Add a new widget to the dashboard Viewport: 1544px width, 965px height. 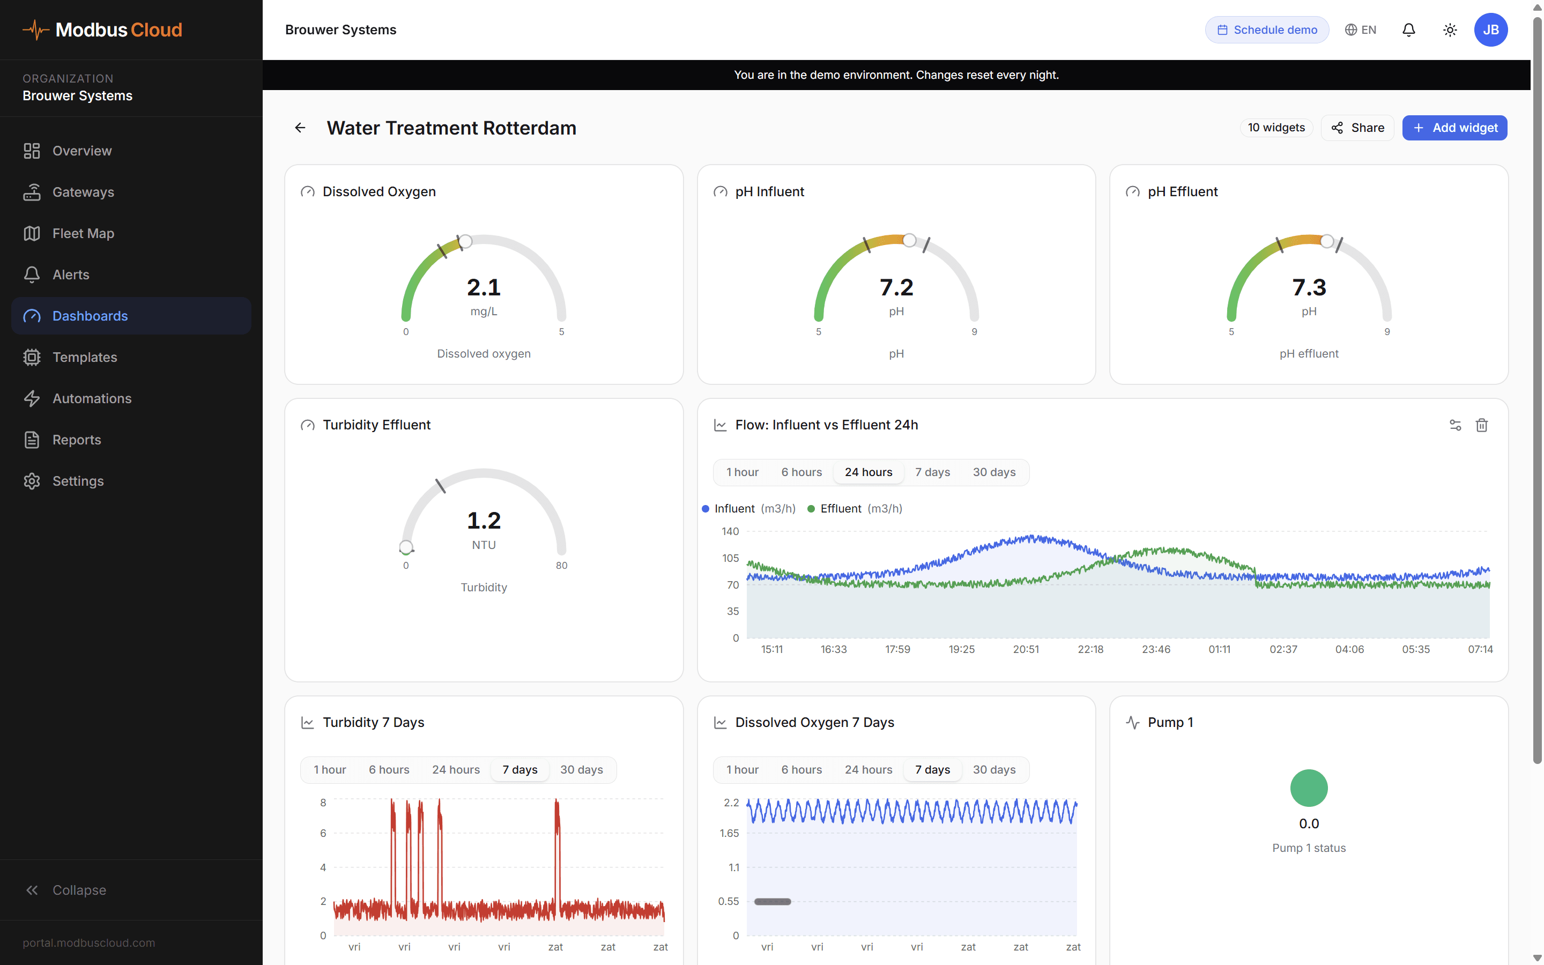pyautogui.click(x=1454, y=128)
